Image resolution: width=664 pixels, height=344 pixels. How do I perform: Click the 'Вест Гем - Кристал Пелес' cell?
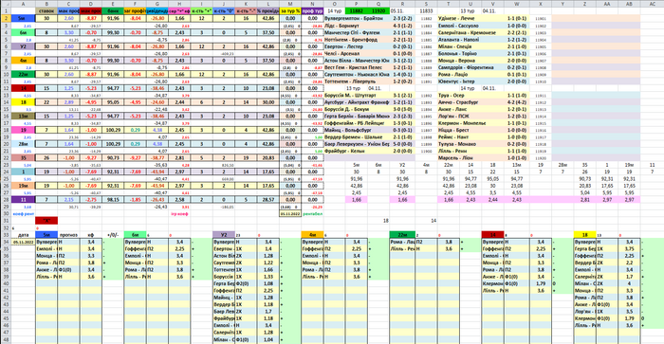click(357, 67)
